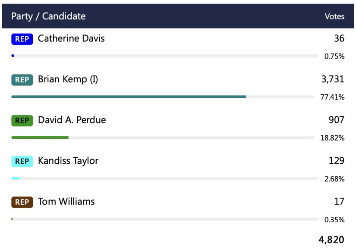The width and height of the screenshot is (356, 249).
Task: Click David A. Perdue's green progress bar
Action: coord(40,137)
